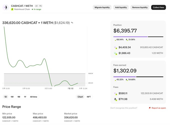Viewport: 170px width, 125px height.
Task: Click the Migrate liquidity button
Action: 102,7
